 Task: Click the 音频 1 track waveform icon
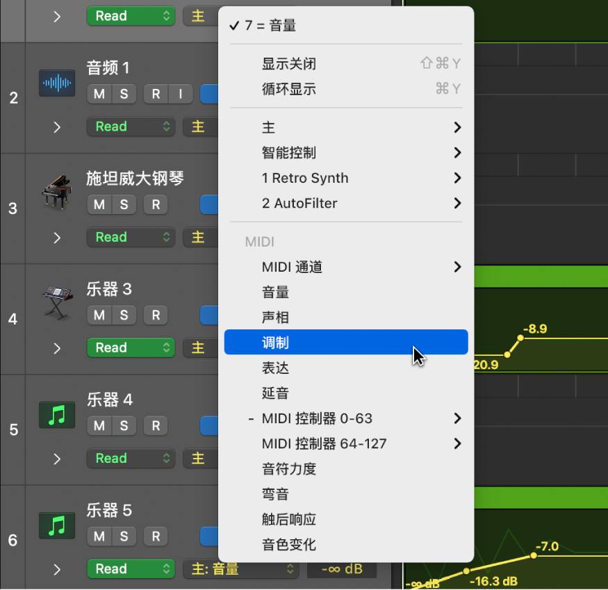56,83
